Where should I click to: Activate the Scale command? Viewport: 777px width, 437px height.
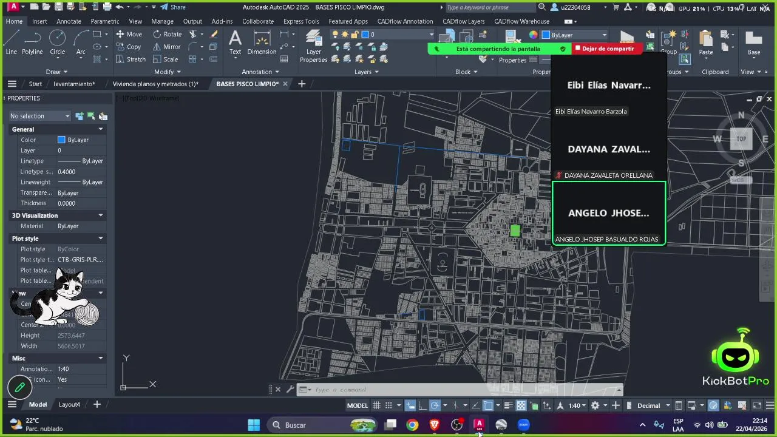[165, 59]
